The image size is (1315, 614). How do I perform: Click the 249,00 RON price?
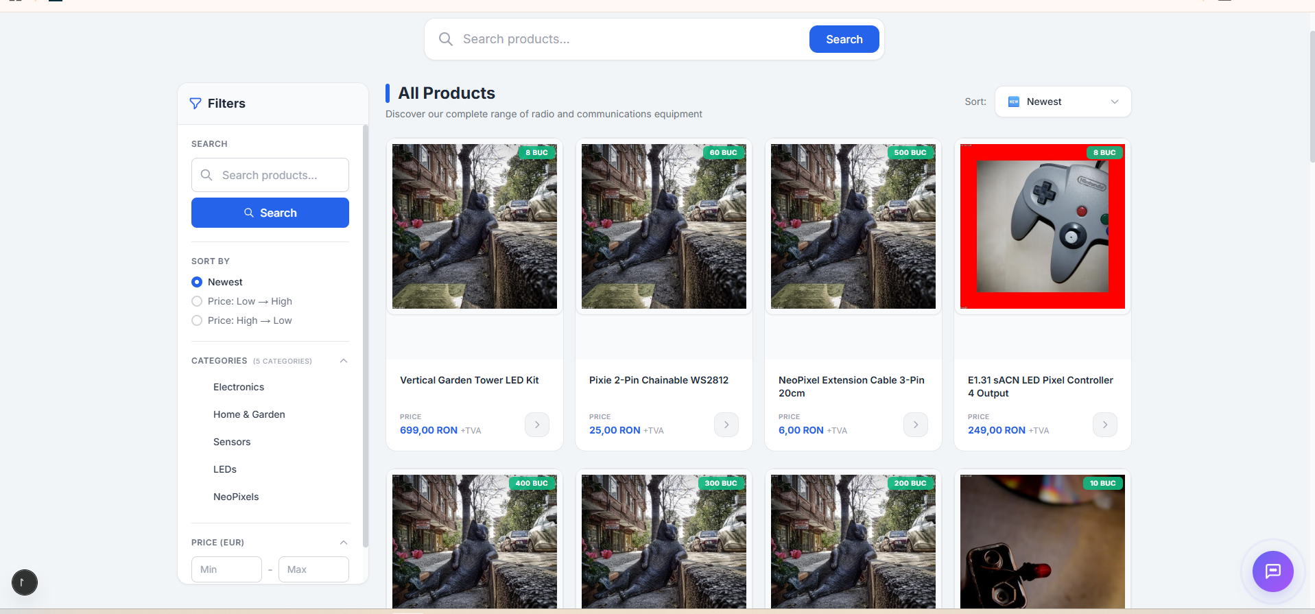tap(997, 430)
